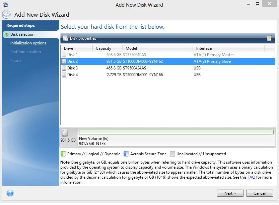Click the back arrow in wizard header
Screen dimensions: 279x205
click(6, 14)
